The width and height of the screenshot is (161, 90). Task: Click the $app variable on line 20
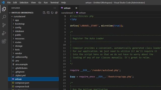(x=73, y=77)
